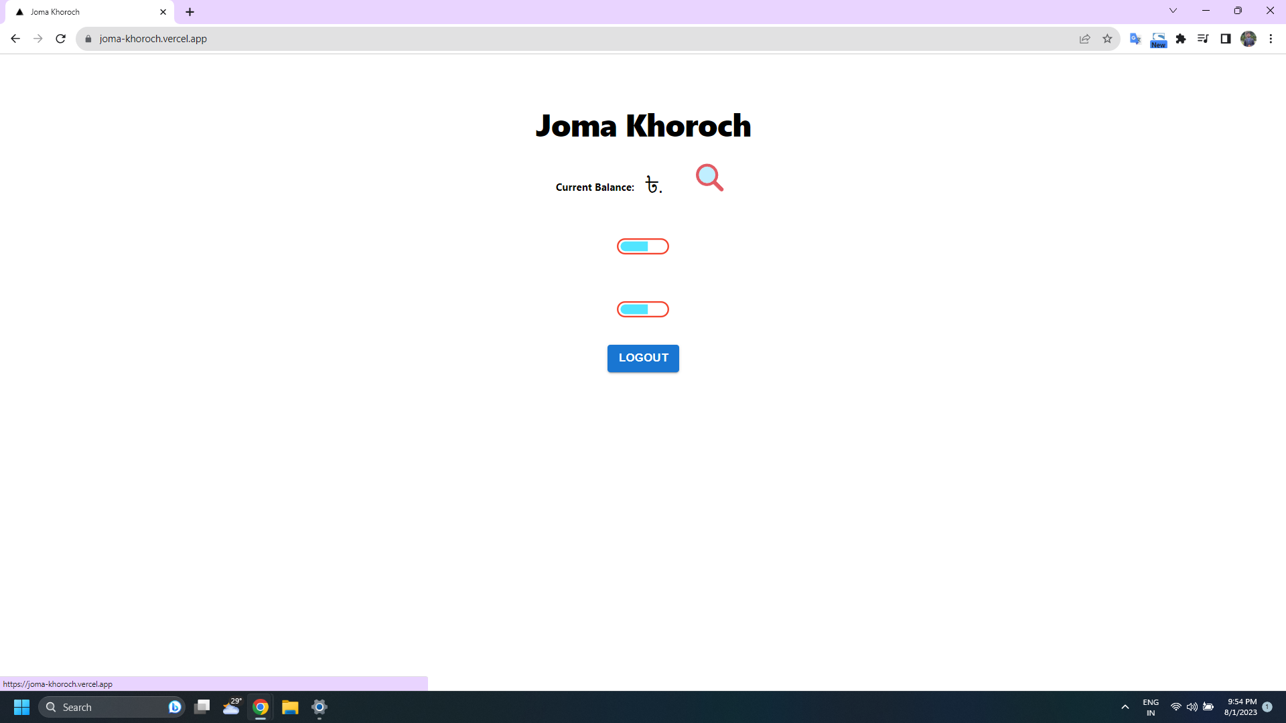Click the LOGOUT button

[643, 358]
